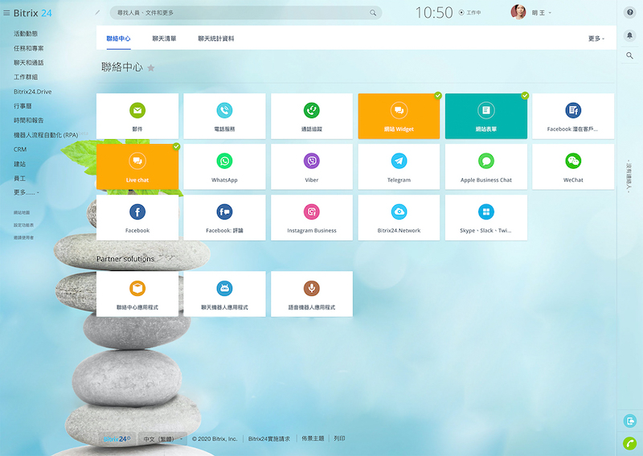Open the Facebook lead ads (潛在客戶) tile
This screenshot has width=643, height=456.
point(573,116)
